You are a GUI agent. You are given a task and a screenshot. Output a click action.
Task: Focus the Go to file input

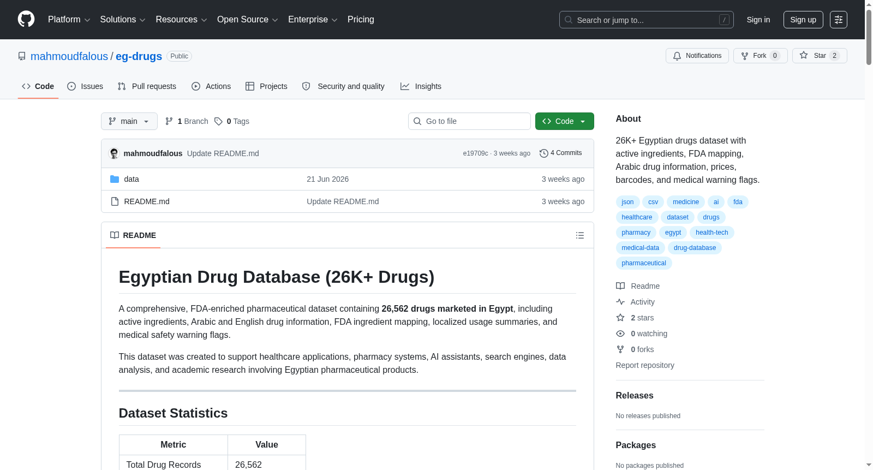(x=469, y=121)
